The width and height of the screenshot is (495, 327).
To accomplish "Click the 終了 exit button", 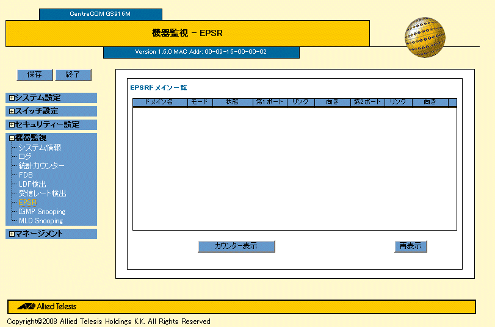I will [x=73, y=75].
